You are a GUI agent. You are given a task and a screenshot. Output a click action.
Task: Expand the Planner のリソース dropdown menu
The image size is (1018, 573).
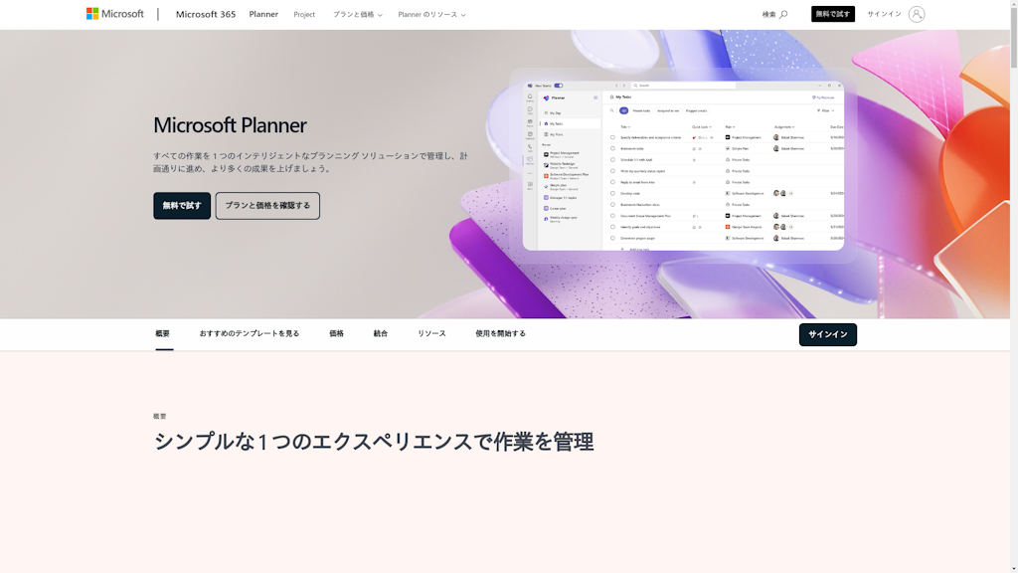(x=431, y=14)
